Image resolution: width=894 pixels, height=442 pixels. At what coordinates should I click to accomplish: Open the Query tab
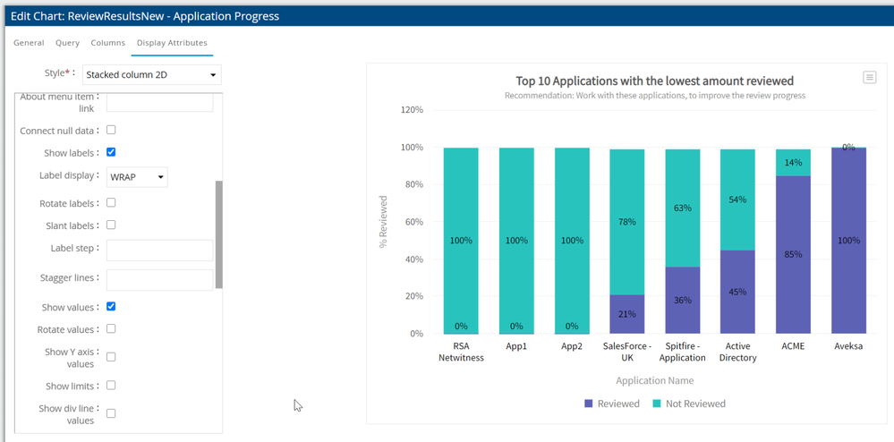pyautogui.click(x=67, y=43)
